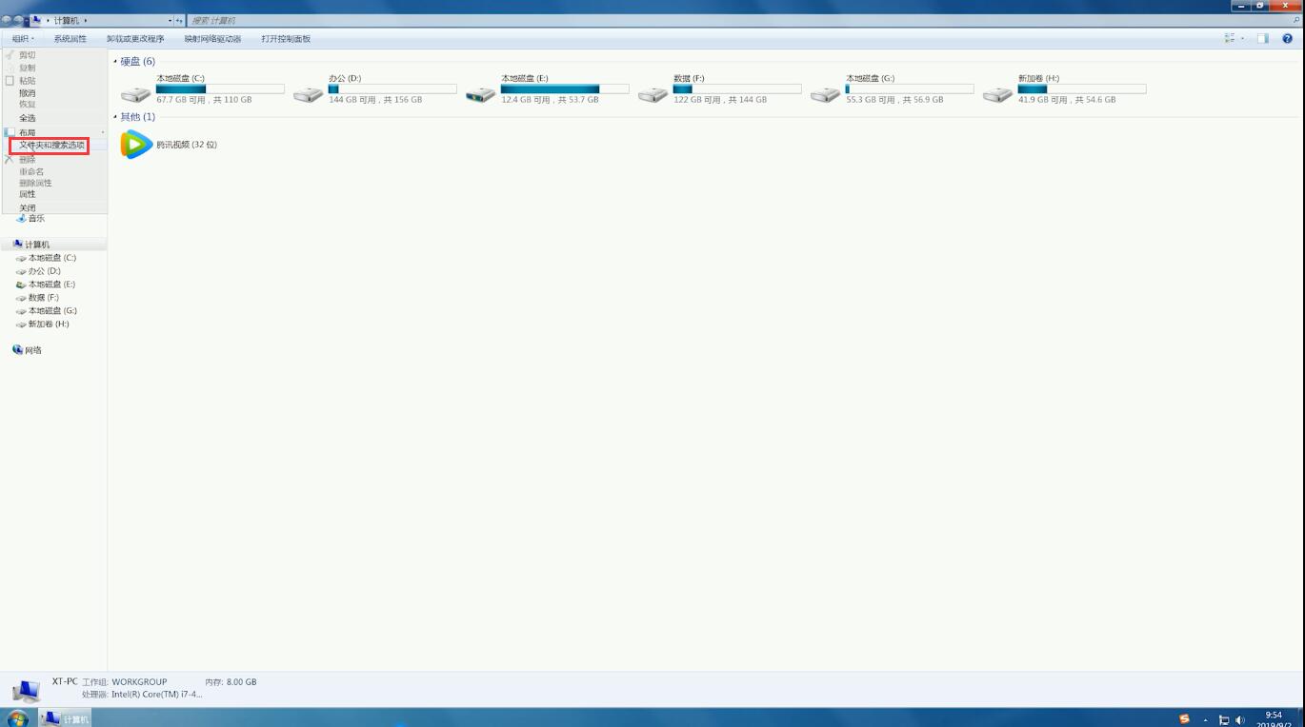
Task: Click 卸载或更改程序 in the toolbar
Action: [x=135, y=39]
